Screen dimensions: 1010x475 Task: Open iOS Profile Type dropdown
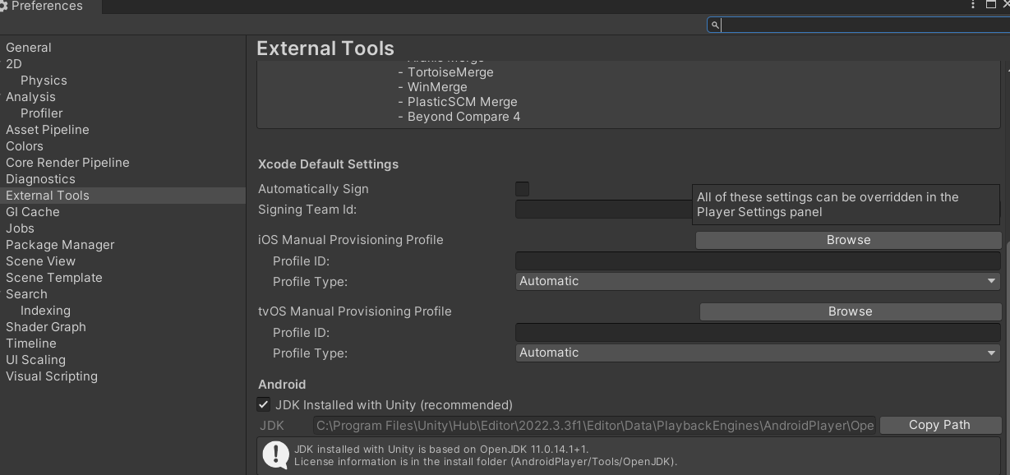tap(758, 281)
